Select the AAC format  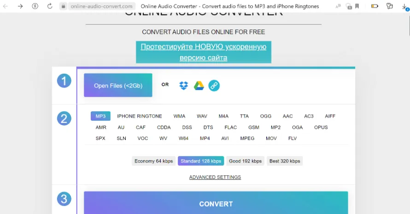(x=287, y=116)
